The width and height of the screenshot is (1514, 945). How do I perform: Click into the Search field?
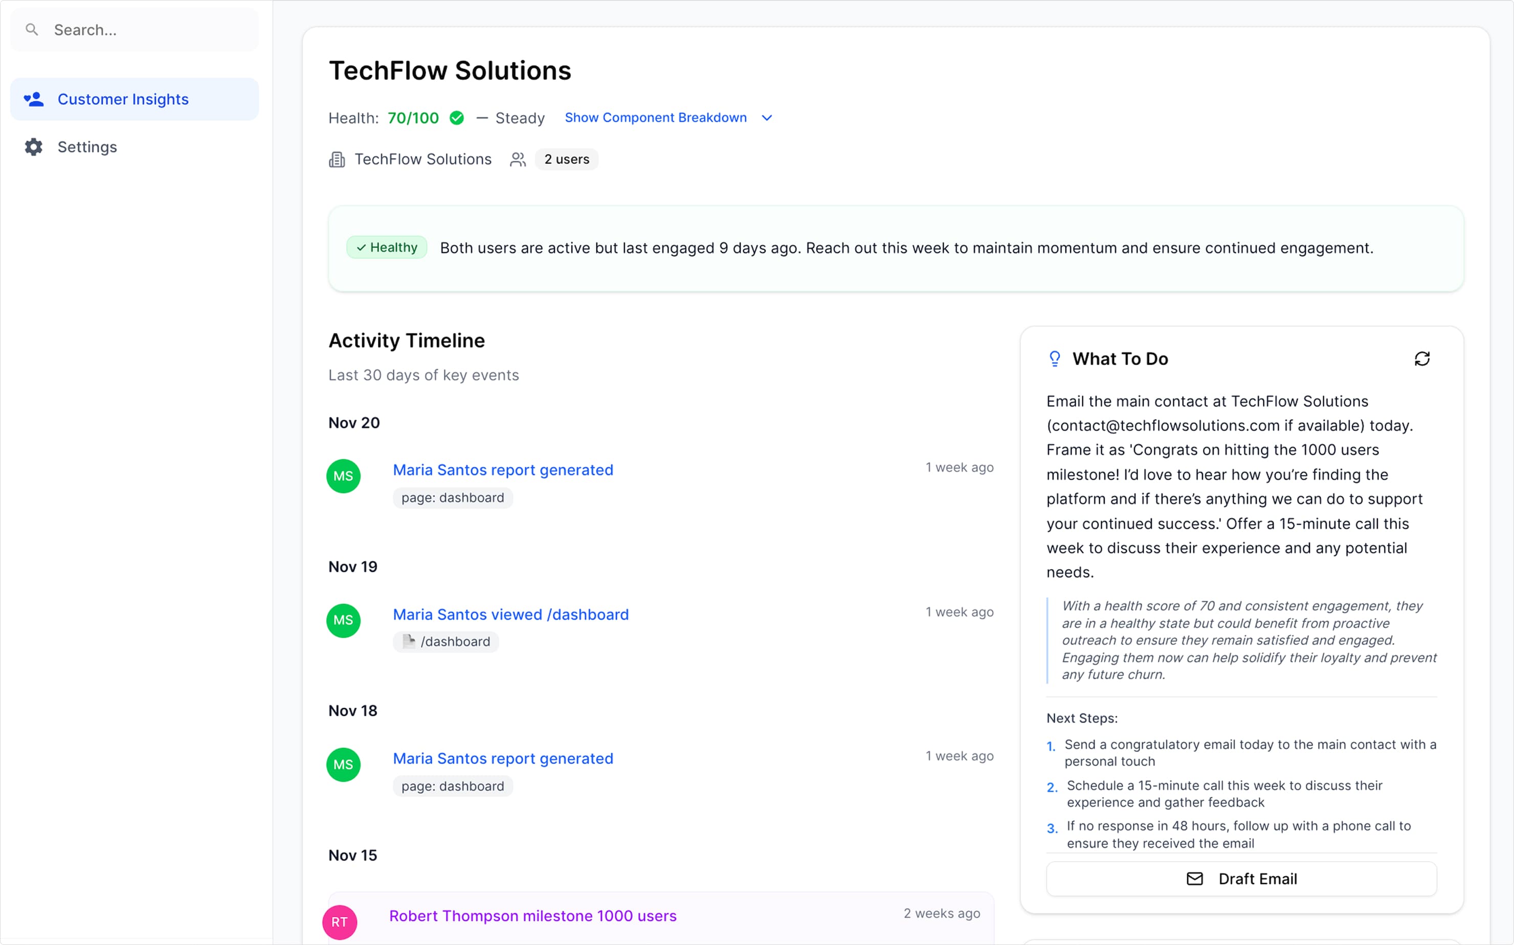(x=150, y=30)
